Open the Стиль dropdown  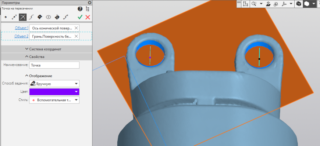point(54,100)
